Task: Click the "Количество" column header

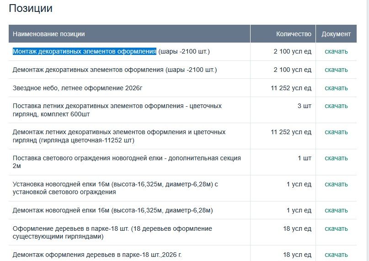Action: (294, 34)
